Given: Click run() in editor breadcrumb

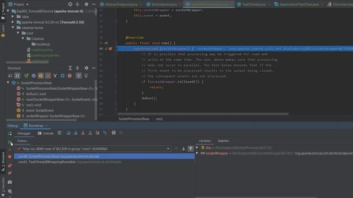Looking at the screenshot, I should [x=159, y=119].
